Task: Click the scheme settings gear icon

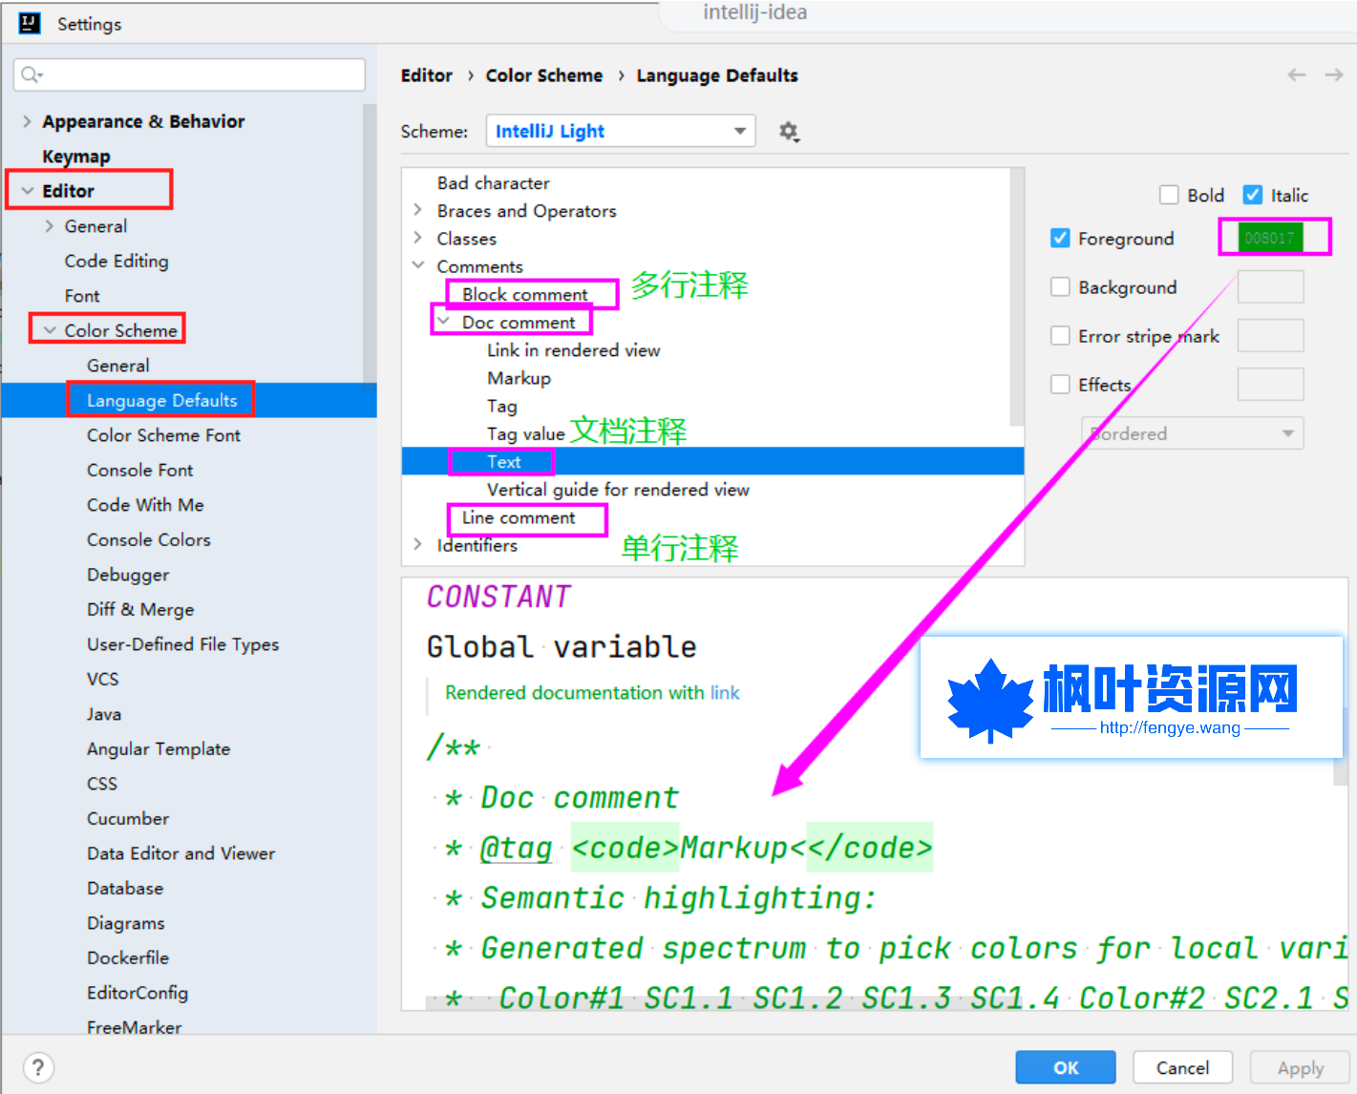Action: (788, 132)
